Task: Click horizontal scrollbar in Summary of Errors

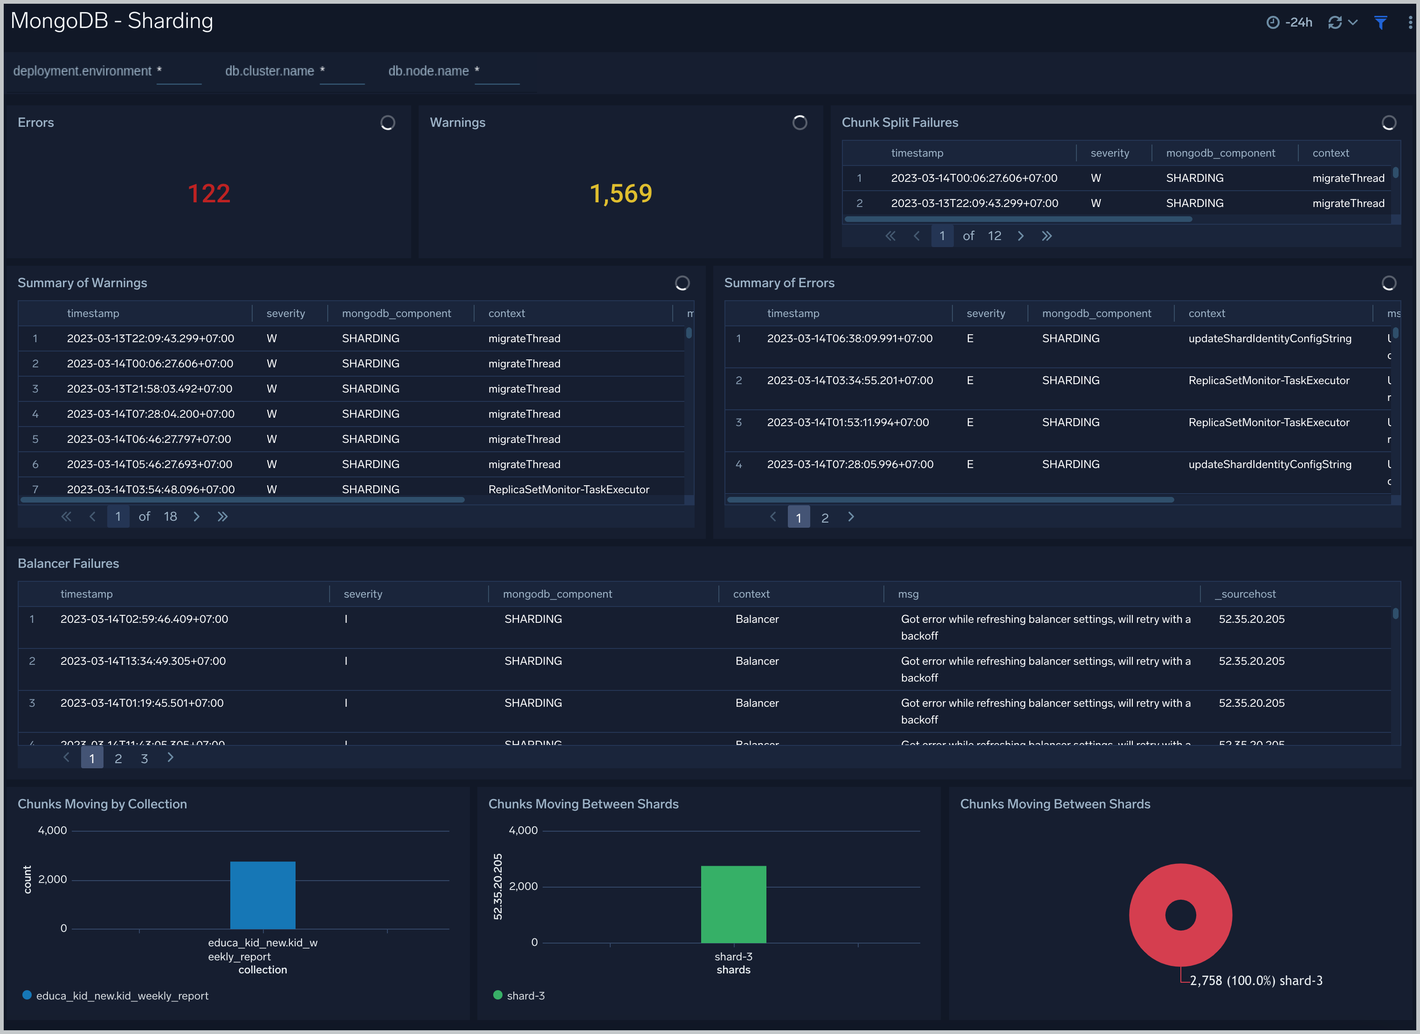Action: point(951,500)
